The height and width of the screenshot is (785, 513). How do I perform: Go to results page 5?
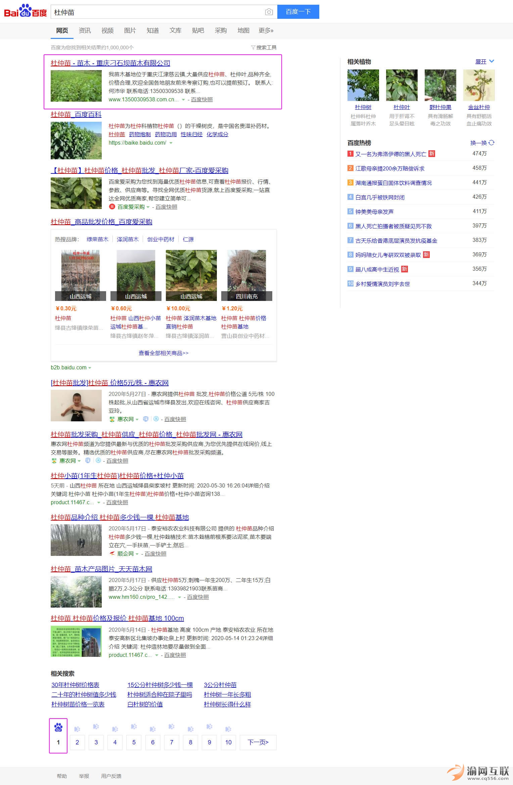[134, 742]
